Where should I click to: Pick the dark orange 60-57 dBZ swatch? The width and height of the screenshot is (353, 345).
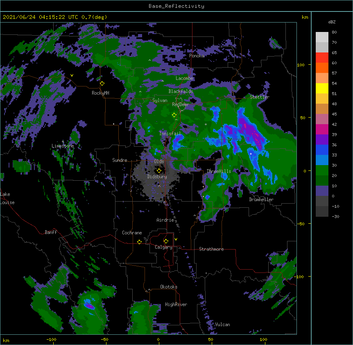pyautogui.click(x=322, y=68)
